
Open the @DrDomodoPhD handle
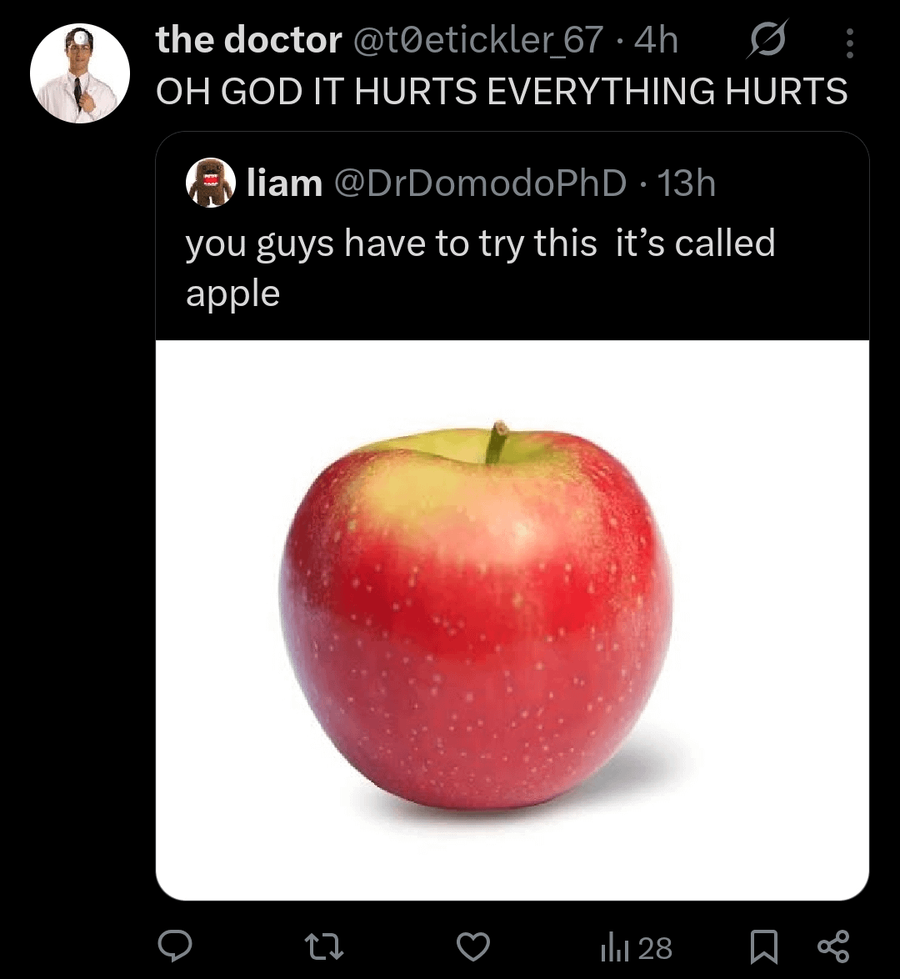(480, 183)
